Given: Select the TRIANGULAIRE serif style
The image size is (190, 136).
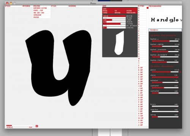Looking at the screenshot, I should point(131,13).
